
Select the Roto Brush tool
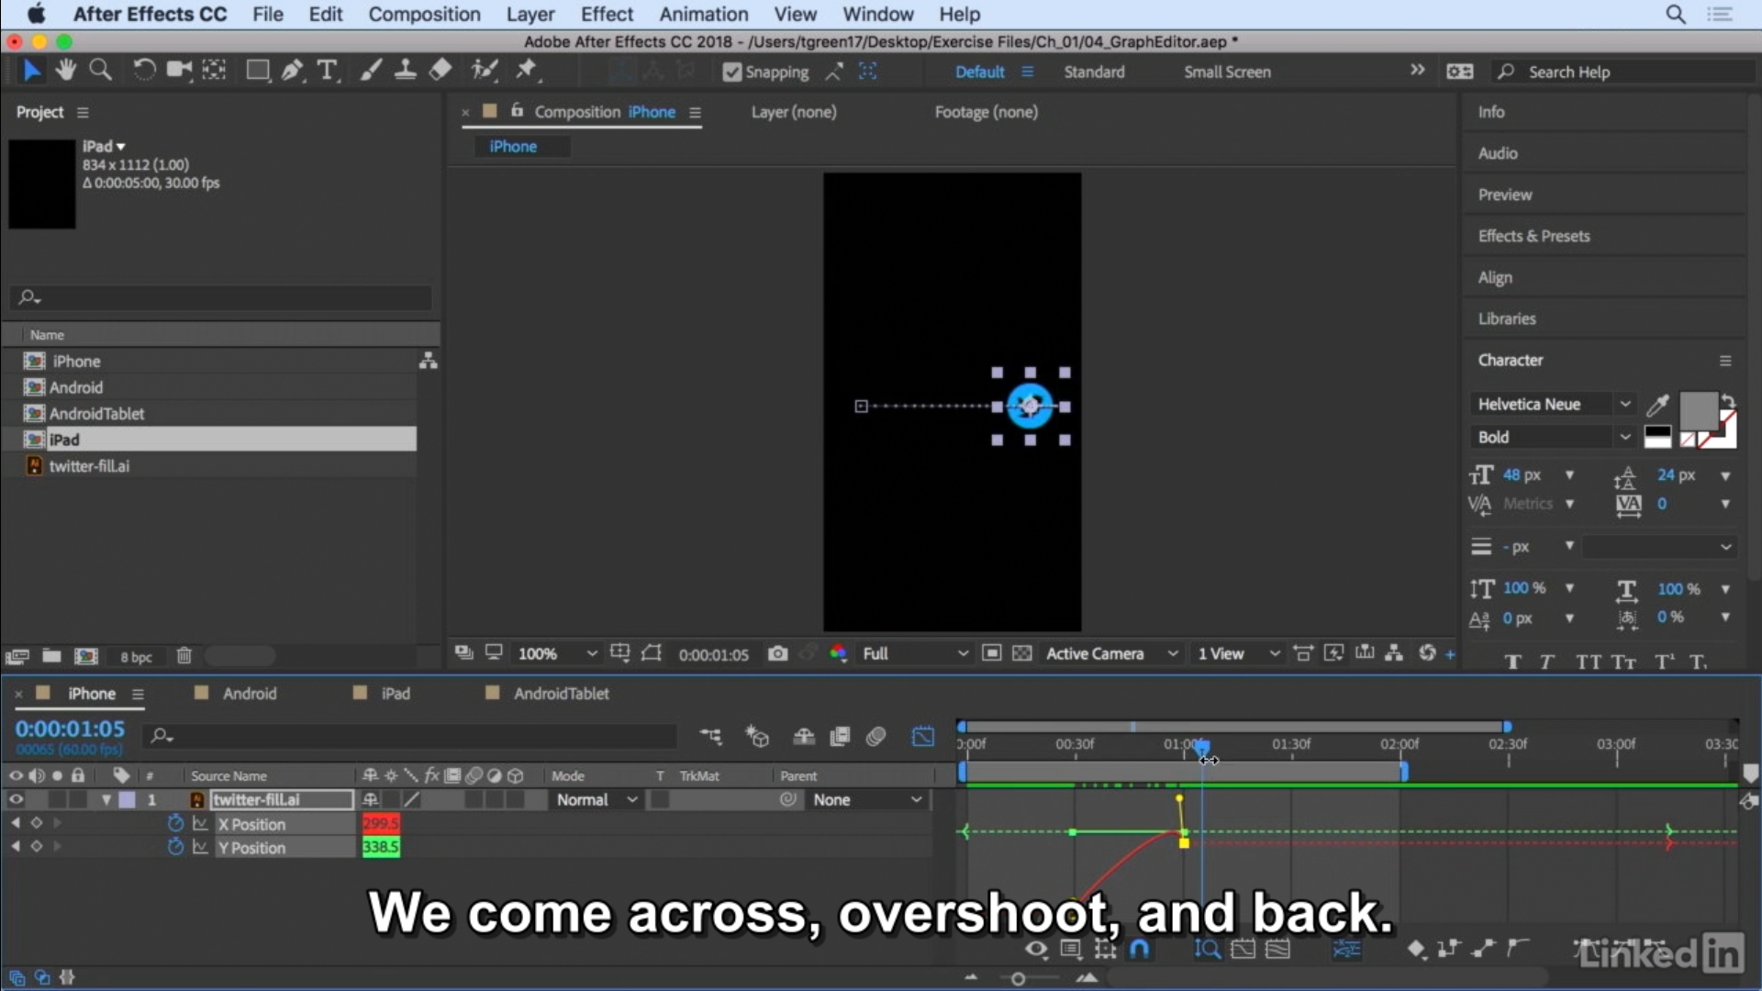[485, 71]
